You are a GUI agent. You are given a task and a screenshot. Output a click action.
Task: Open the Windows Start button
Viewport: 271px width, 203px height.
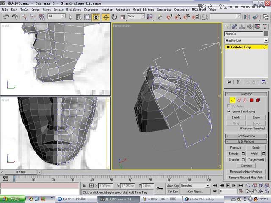pyautogui.click(x=13, y=199)
